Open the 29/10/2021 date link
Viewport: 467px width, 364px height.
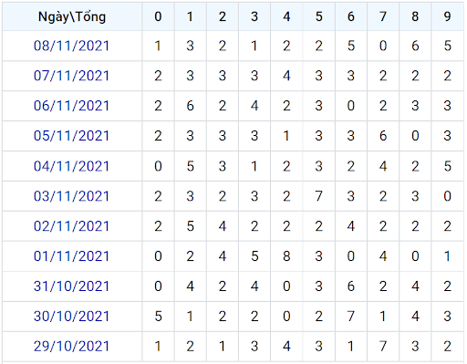(71, 346)
